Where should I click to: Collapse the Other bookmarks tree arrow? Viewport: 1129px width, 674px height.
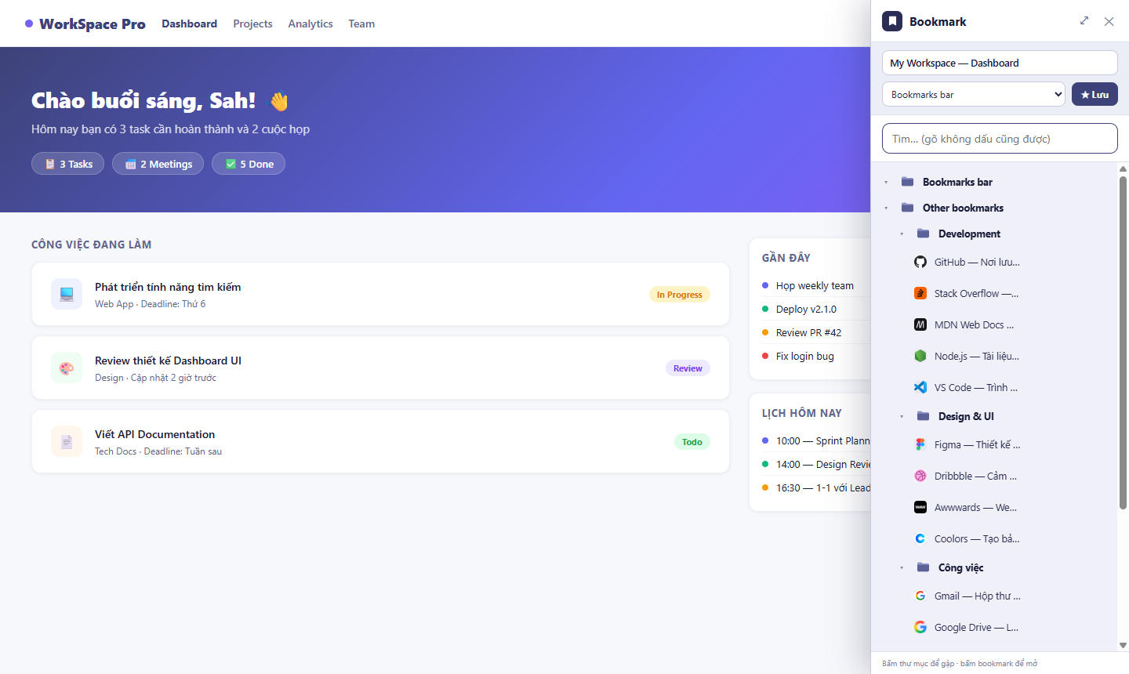[886, 208]
